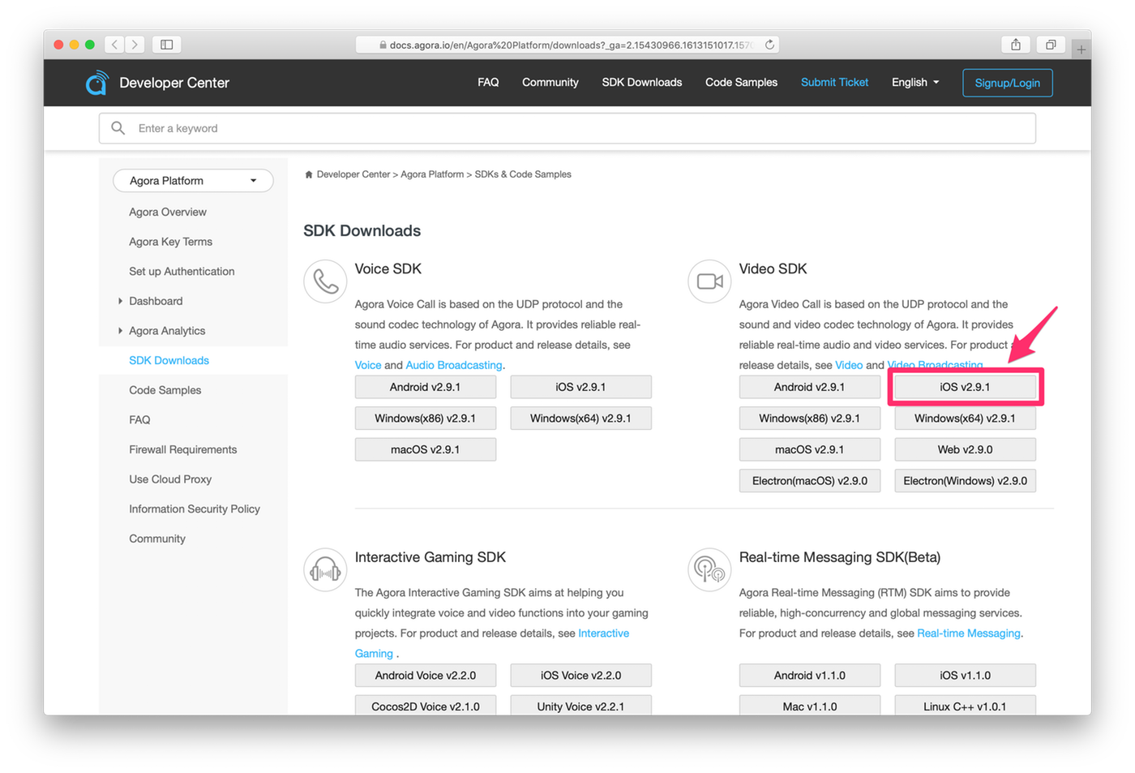This screenshot has height=773, width=1135.
Task: Open Community in the top navigation
Action: (550, 83)
